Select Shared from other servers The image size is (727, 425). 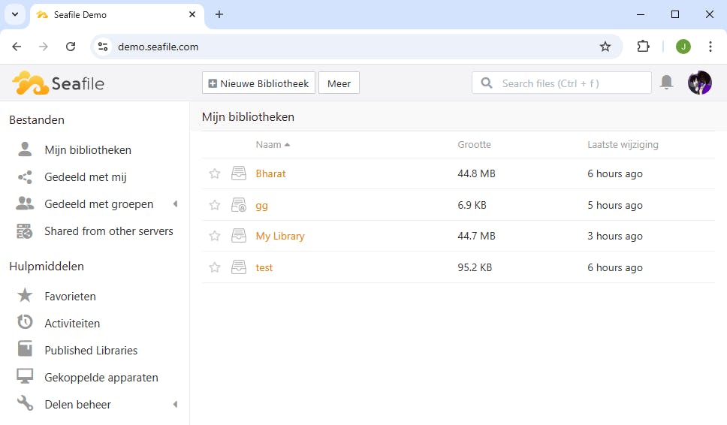click(108, 231)
